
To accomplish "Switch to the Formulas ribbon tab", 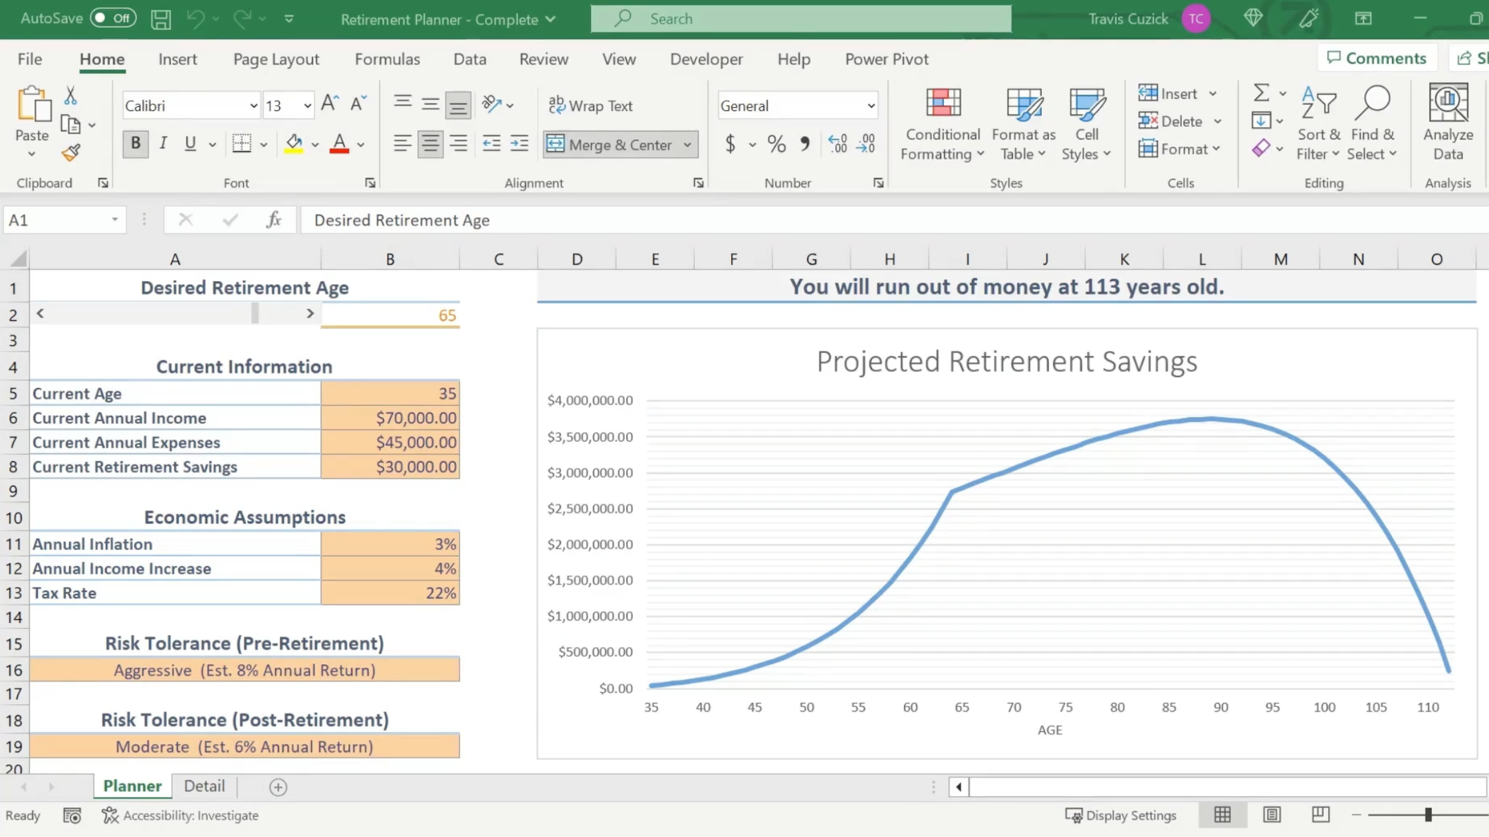I will pos(387,59).
